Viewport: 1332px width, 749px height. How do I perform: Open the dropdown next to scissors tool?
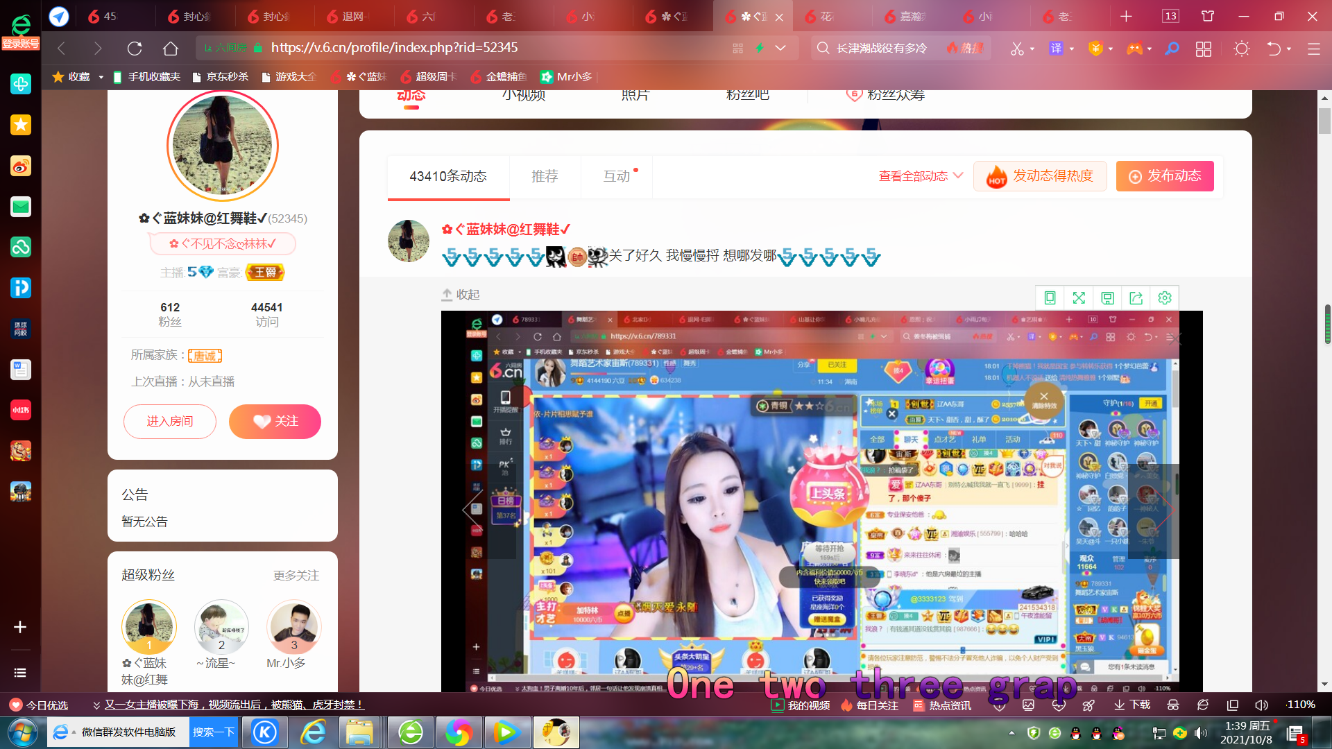click(1032, 49)
